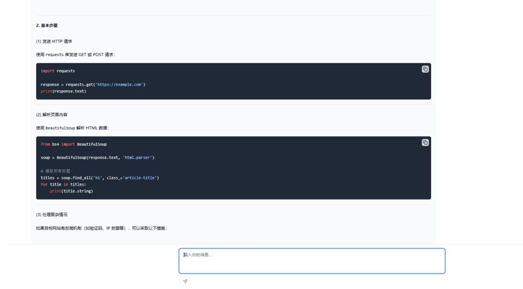The image size is (523, 289).
Task: Click the 'article-title' class string
Action: point(141,178)
